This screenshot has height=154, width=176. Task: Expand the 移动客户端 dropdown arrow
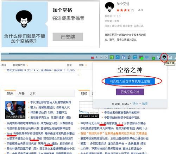[27, 65]
